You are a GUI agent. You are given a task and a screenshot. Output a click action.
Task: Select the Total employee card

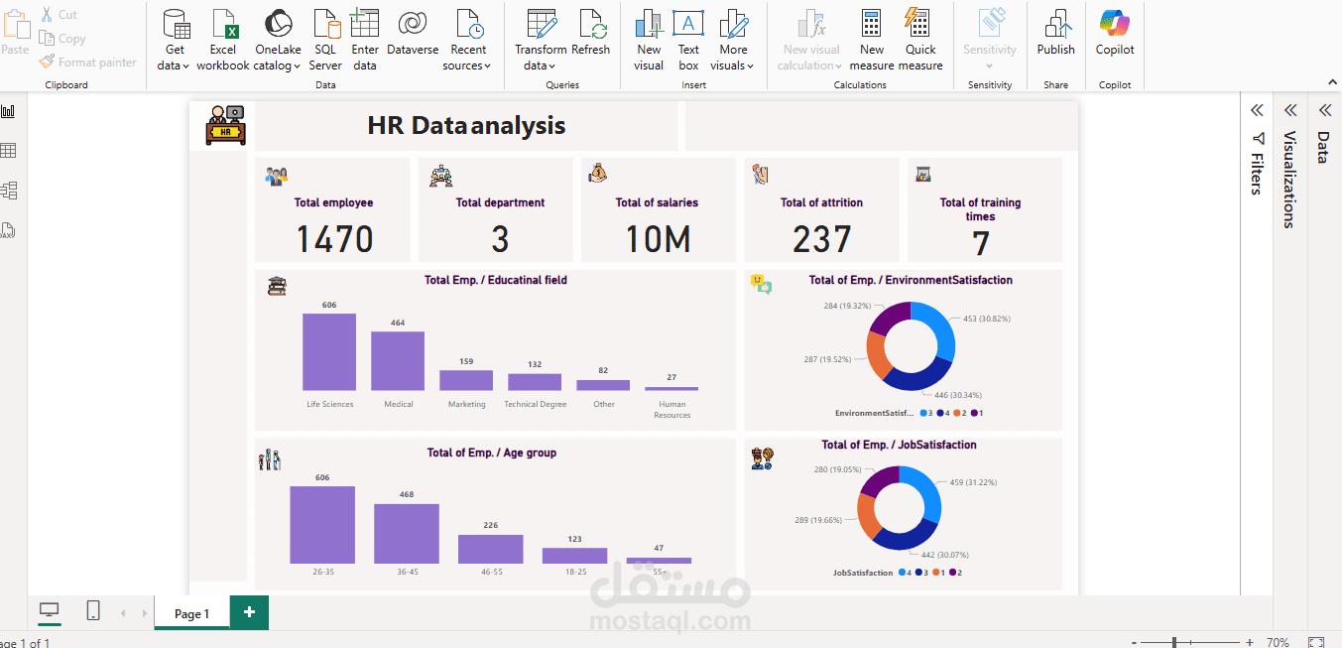[332, 209]
